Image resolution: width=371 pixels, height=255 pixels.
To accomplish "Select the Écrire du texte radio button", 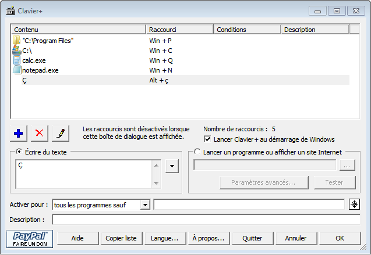I will 19,152.
